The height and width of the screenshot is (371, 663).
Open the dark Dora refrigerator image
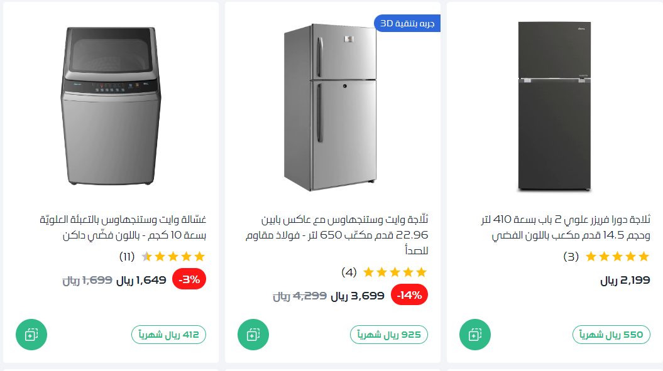(x=555, y=106)
